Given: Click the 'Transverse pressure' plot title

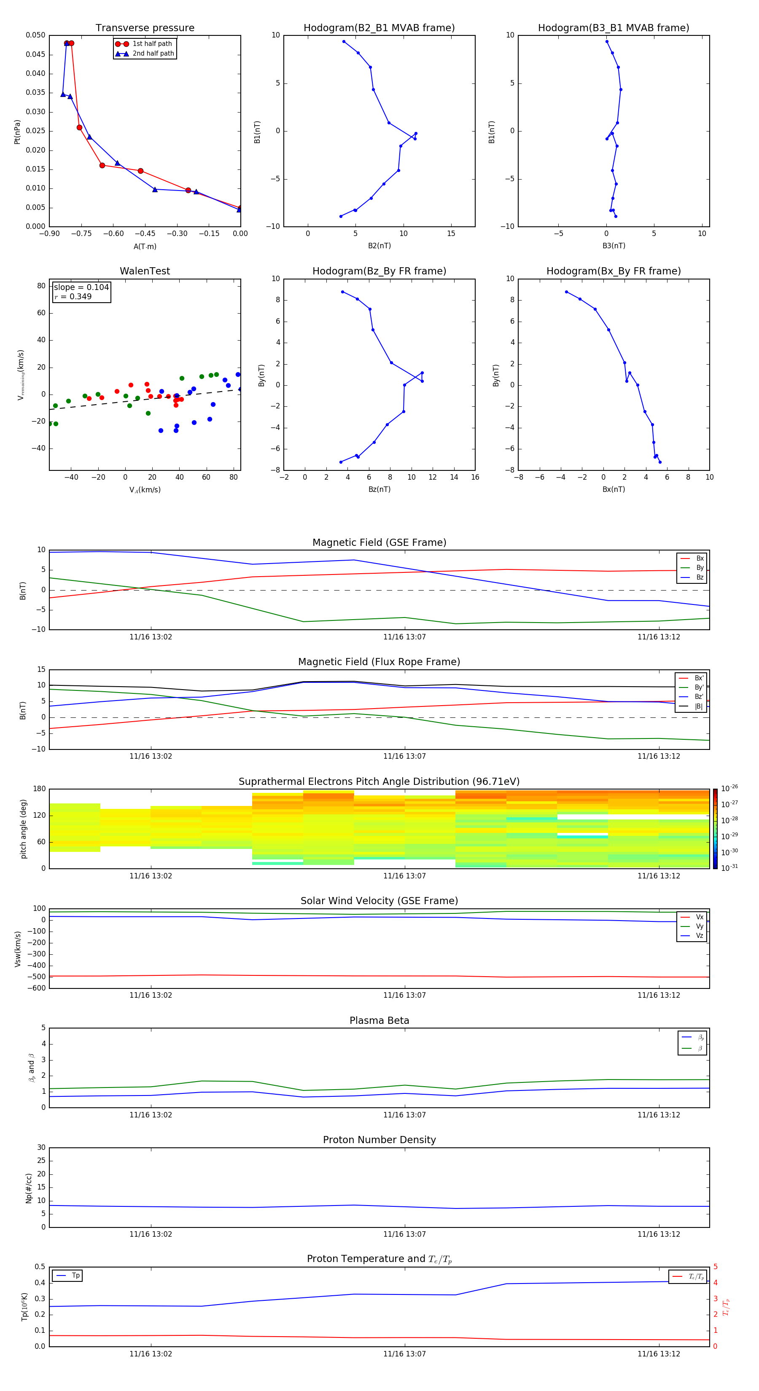Looking at the screenshot, I should [145, 28].
